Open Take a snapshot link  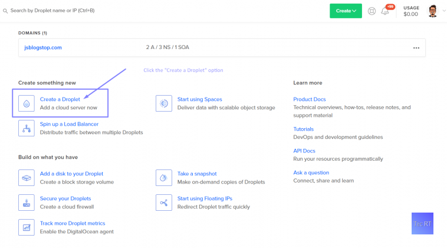[197, 174]
